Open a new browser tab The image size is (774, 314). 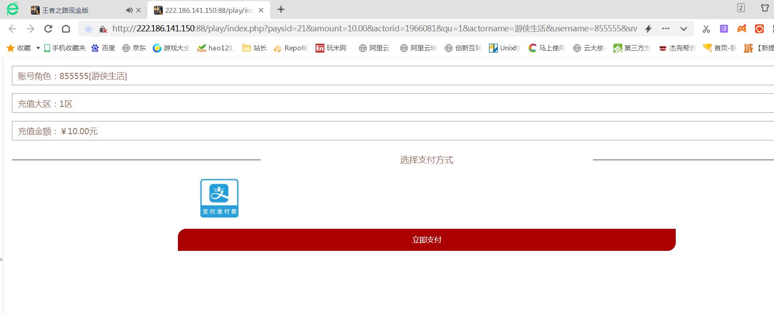tap(281, 9)
